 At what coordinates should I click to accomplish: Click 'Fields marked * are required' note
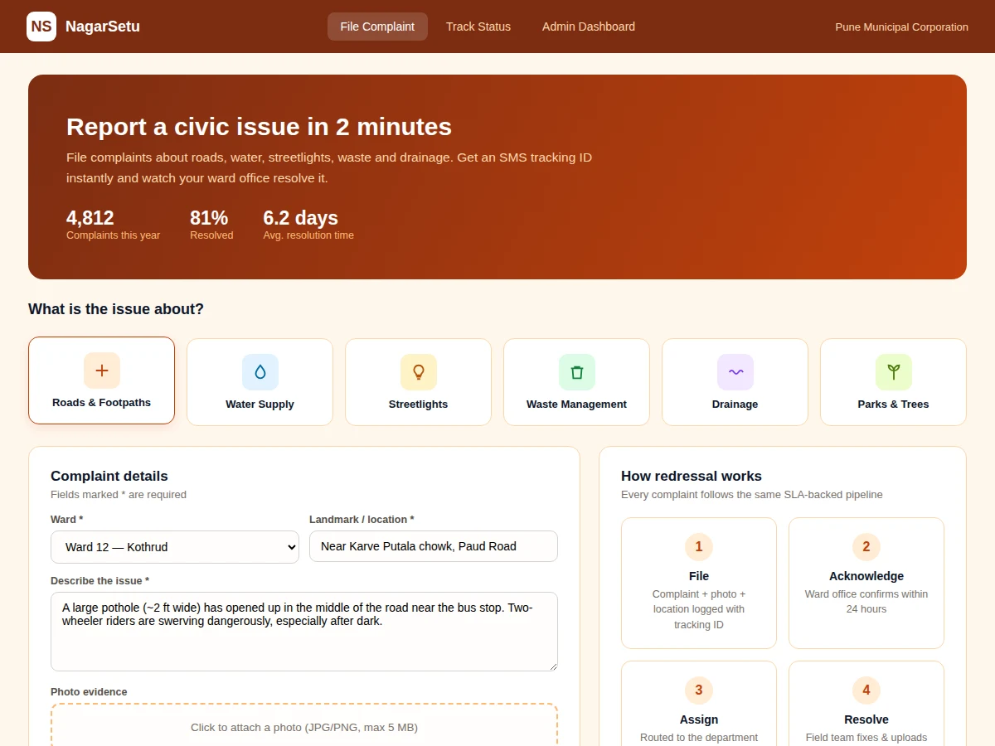pyautogui.click(x=119, y=495)
